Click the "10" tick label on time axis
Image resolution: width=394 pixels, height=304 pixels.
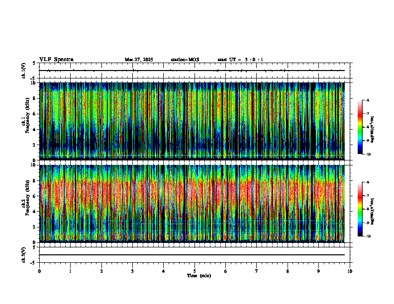[350, 271]
